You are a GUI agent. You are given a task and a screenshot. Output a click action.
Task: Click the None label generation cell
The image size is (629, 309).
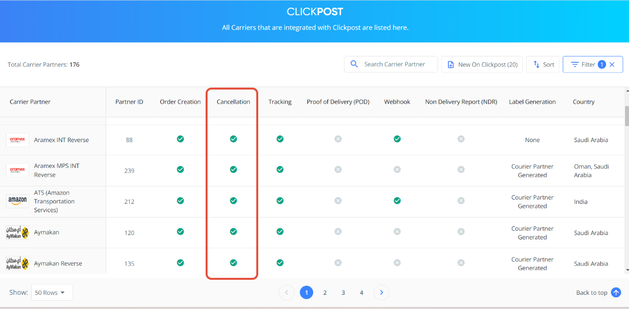point(533,140)
